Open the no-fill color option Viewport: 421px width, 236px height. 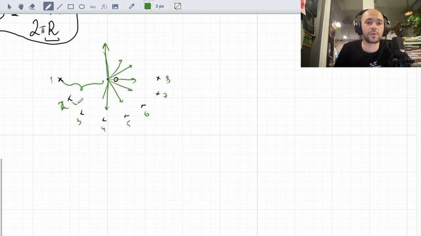coord(178,6)
